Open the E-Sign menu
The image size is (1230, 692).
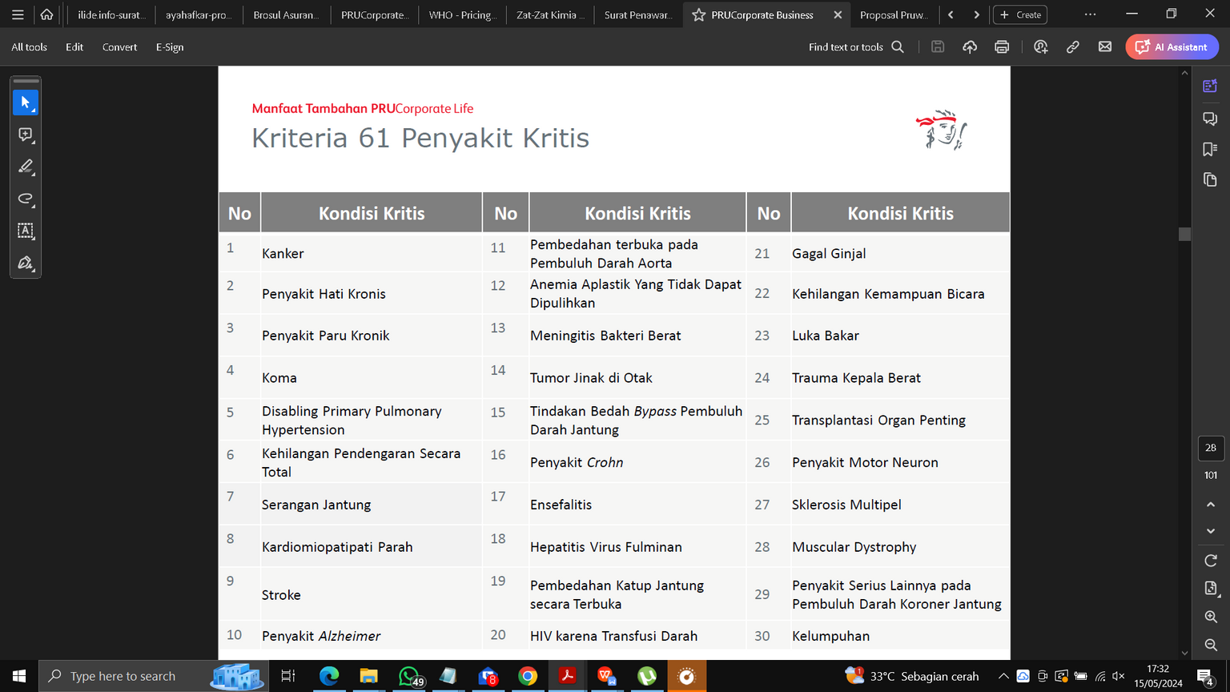coord(170,47)
